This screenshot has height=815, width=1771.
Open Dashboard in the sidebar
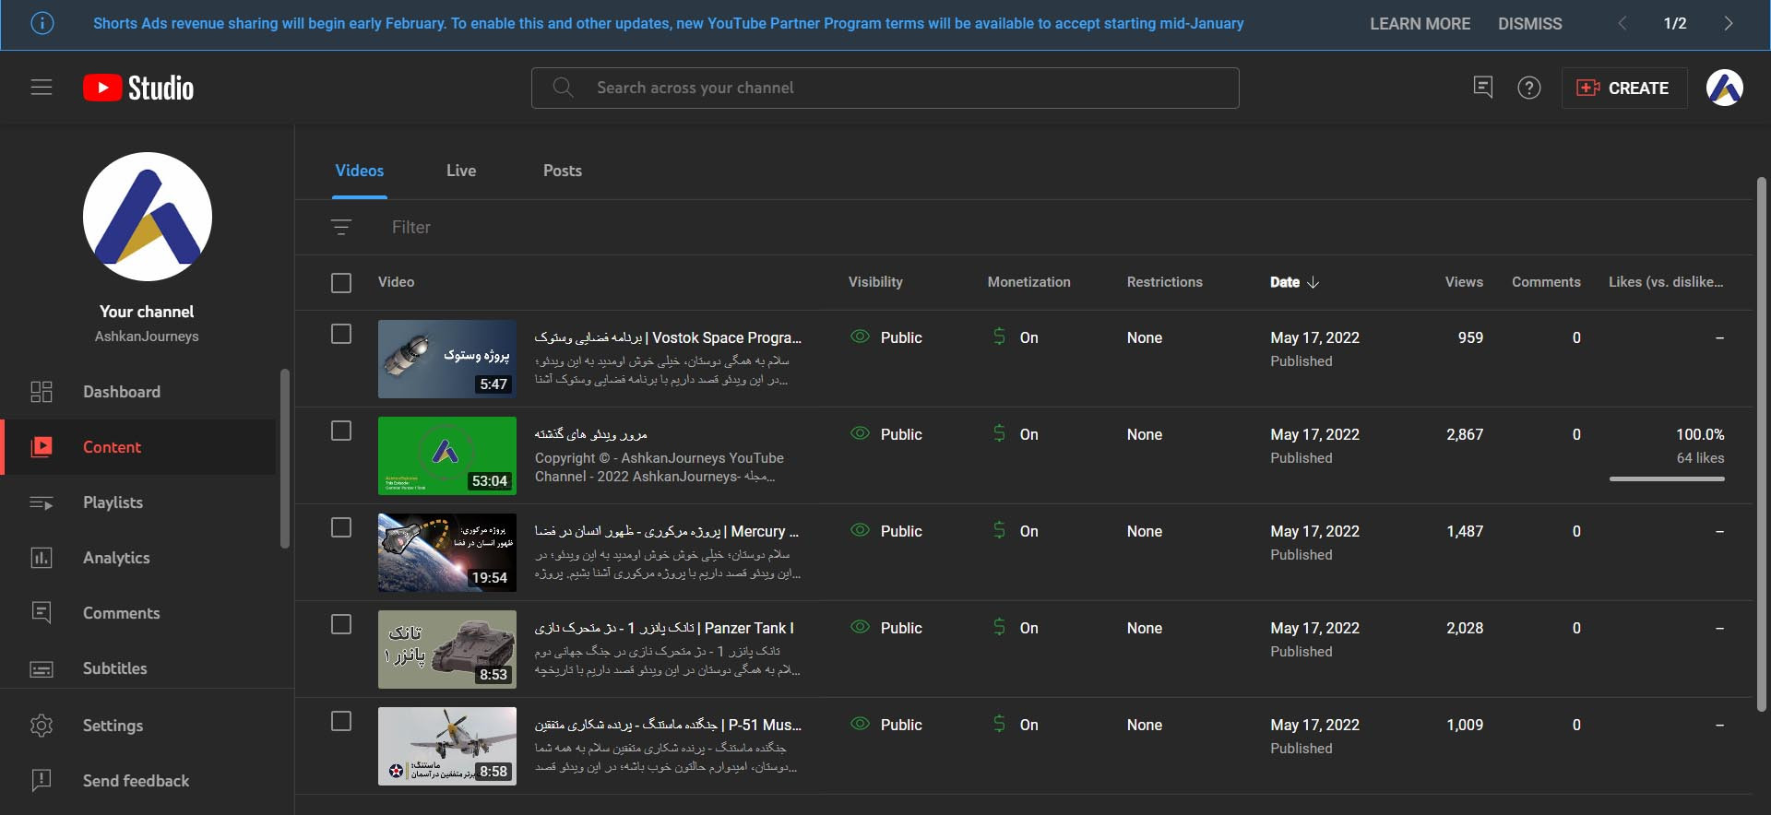pos(122,392)
